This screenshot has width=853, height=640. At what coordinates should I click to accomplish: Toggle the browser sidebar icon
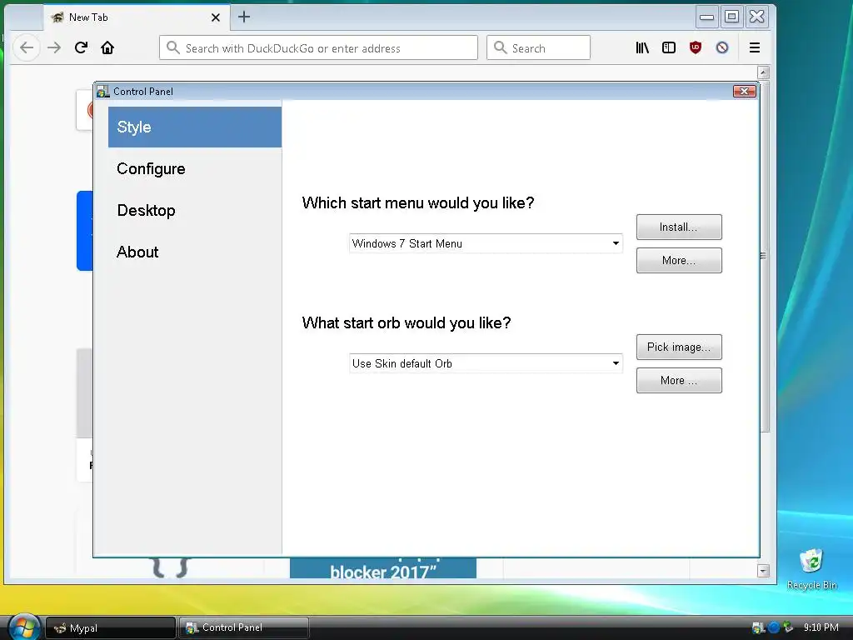click(669, 47)
